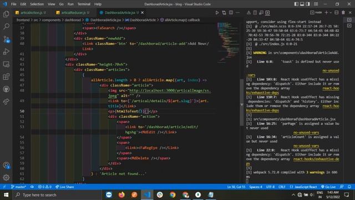Open the Explorer view in activity bar
Screen dimensions: 355x200
point(6,14)
